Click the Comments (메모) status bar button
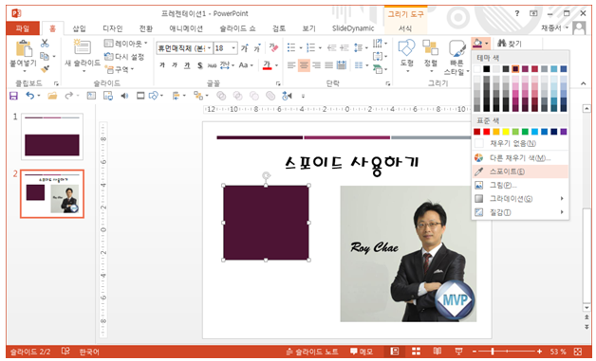 point(362,352)
